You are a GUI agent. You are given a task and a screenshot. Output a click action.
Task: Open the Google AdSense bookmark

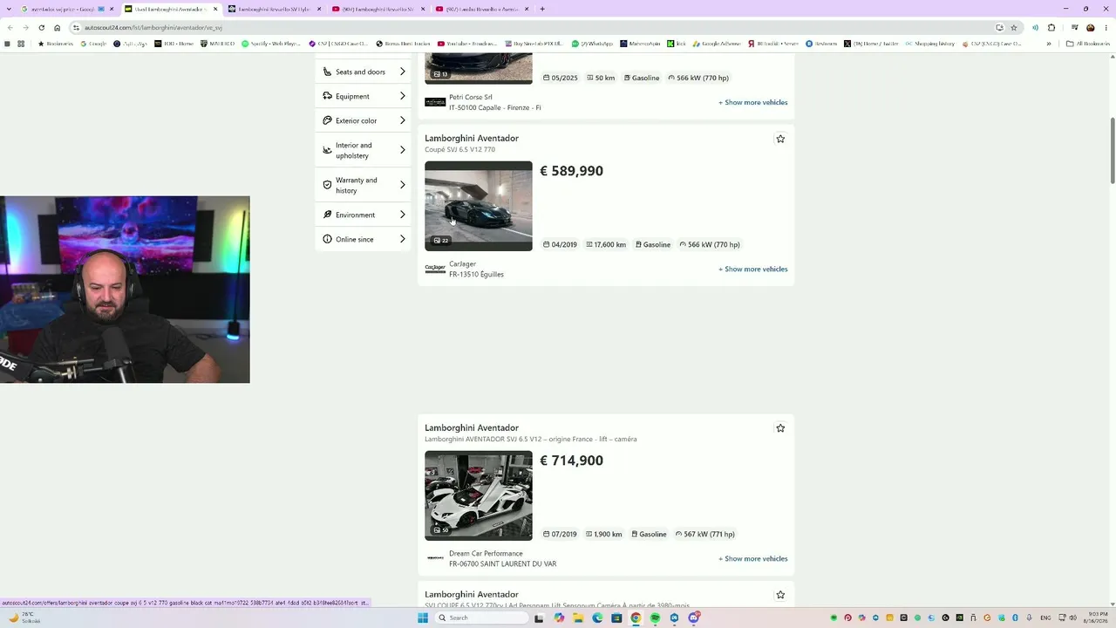pyautogui.click(x=716, y=44)
